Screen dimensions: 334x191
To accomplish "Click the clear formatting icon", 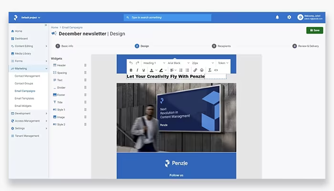I will coord(209,70).
